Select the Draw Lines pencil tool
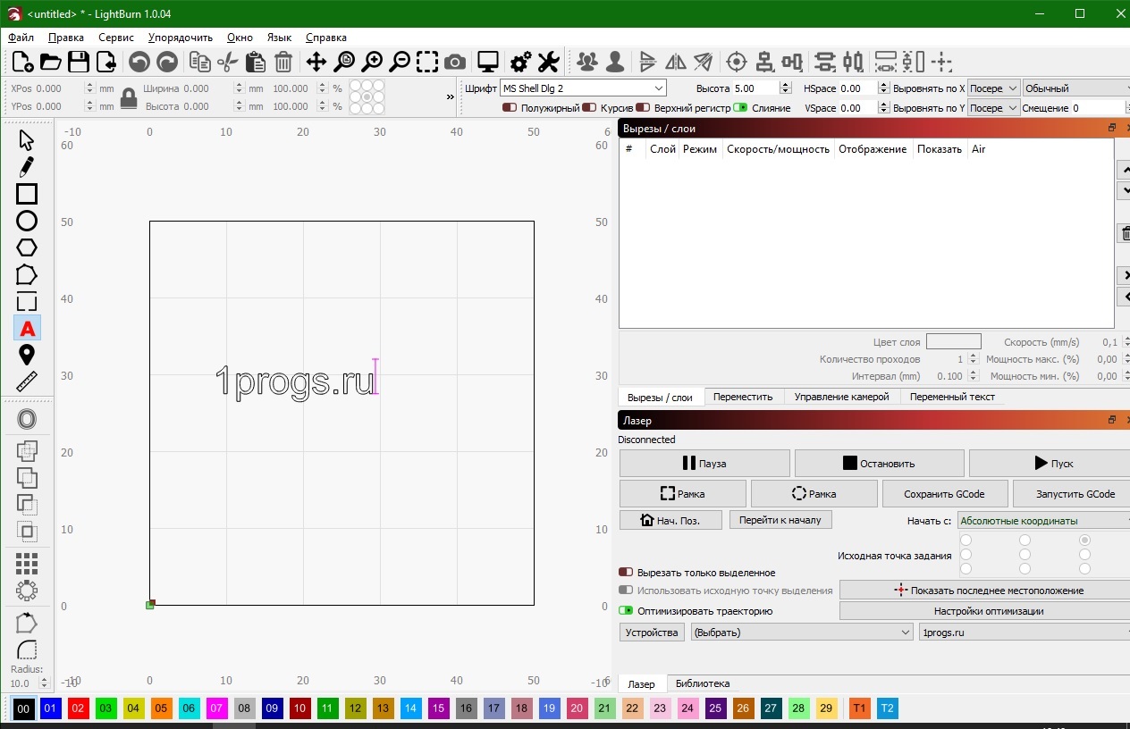 click(x=27, y=167)
